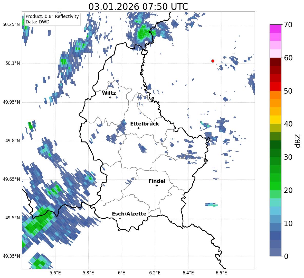Pick the orange colorbar swatch just below the 50 tick

pyautogui.click(x=275, y=95)
